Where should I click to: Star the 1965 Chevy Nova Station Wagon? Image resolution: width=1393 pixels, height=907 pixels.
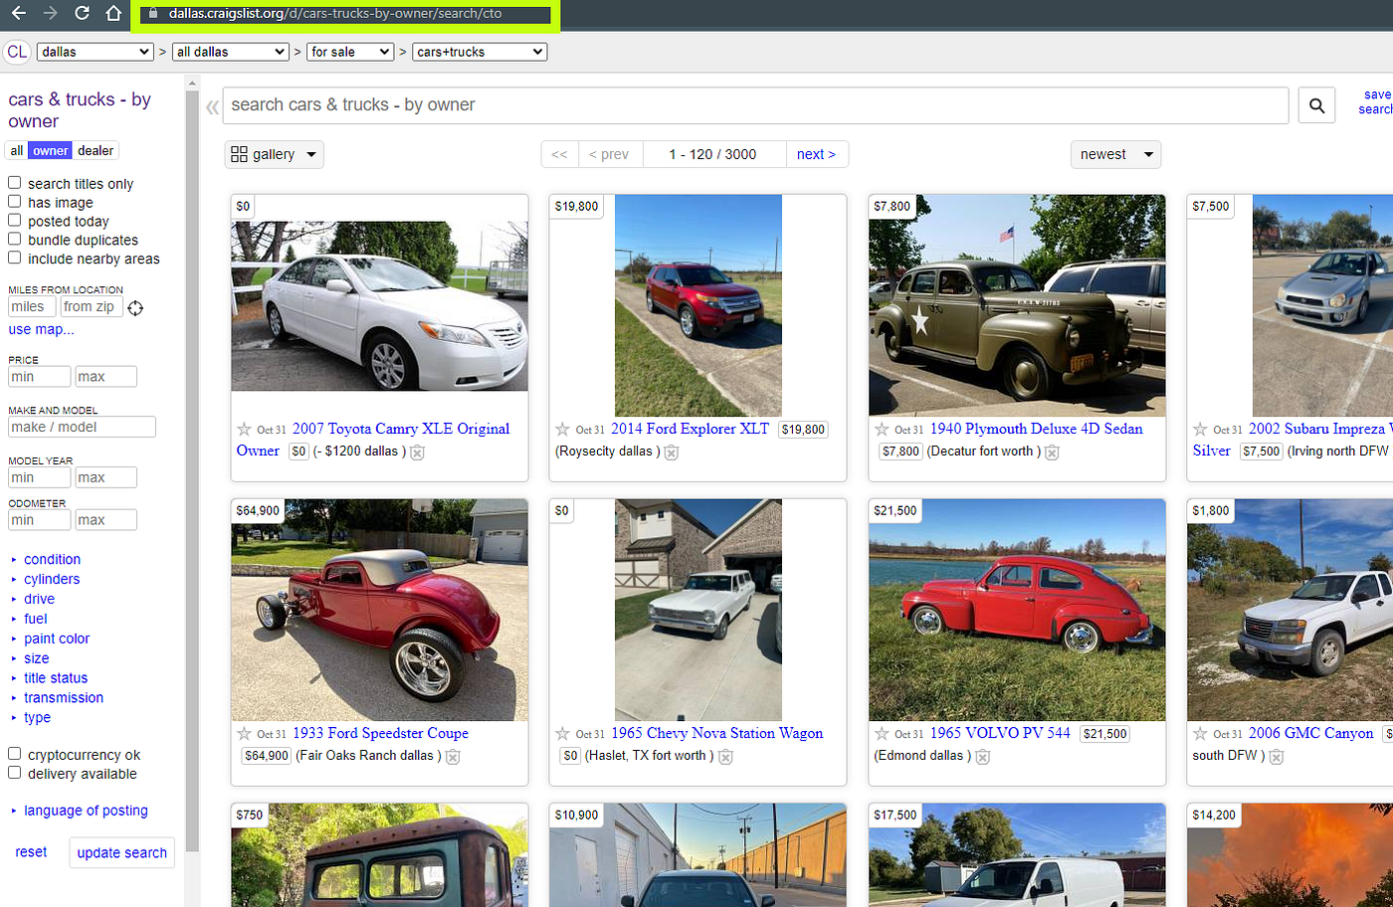[x=562, y=734]
